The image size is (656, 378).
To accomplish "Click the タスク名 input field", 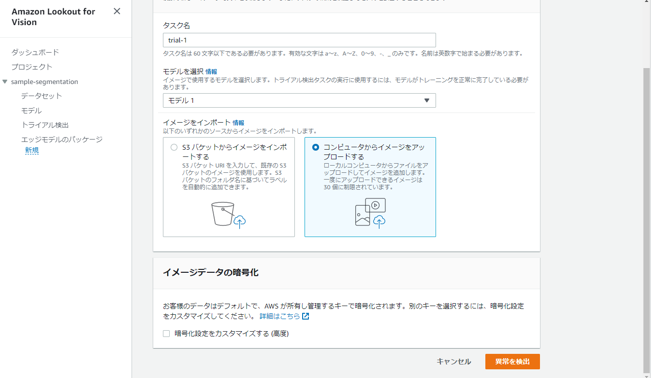I will [x=299, y=40].
